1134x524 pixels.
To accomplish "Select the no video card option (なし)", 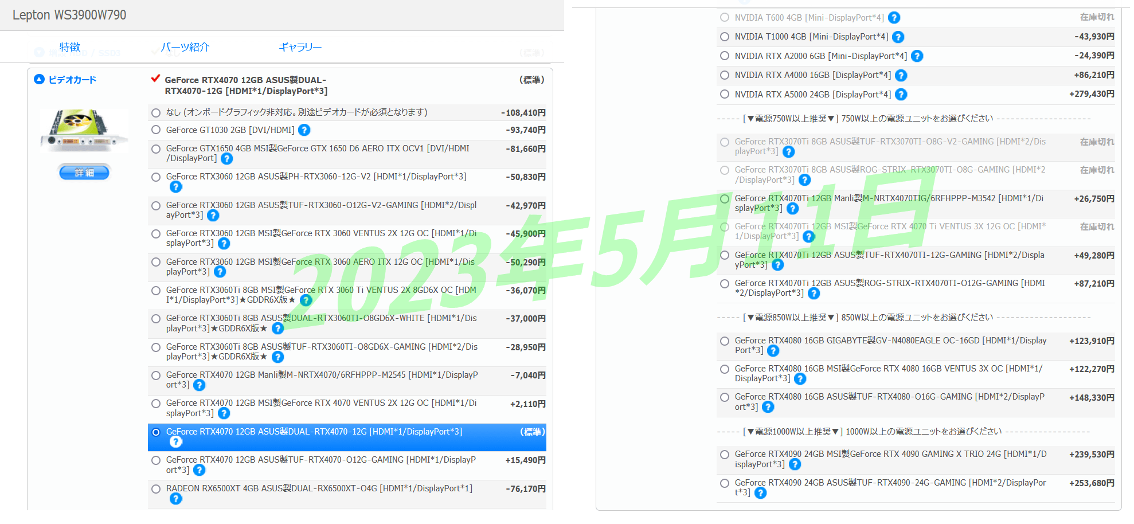I will point(156,113).
